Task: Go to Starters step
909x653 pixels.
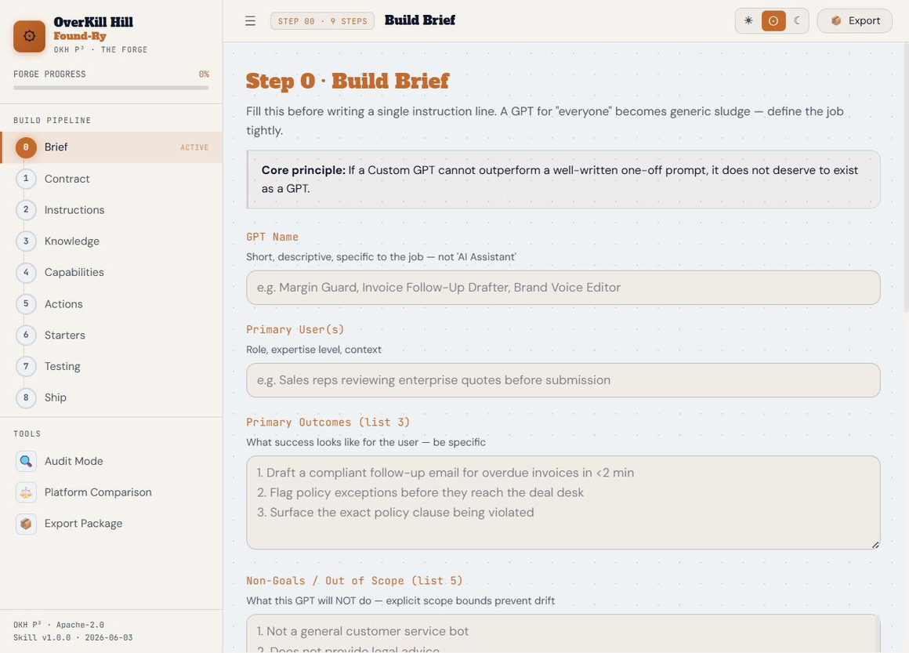Action: pos(111,336)
